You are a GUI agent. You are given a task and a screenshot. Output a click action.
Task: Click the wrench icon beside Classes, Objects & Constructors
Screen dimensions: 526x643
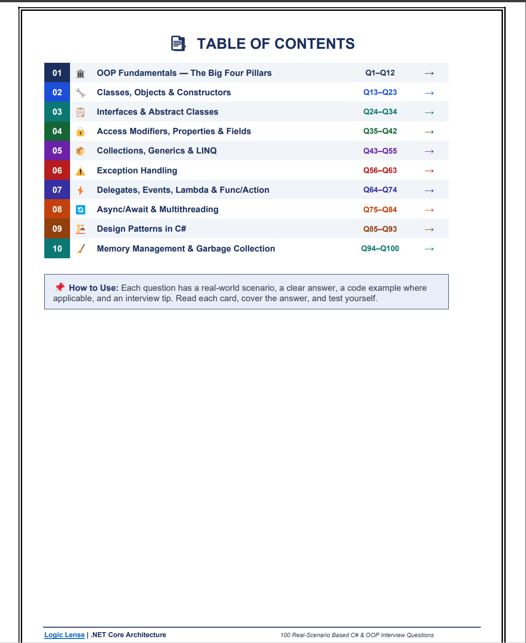[x=80, y=93]
